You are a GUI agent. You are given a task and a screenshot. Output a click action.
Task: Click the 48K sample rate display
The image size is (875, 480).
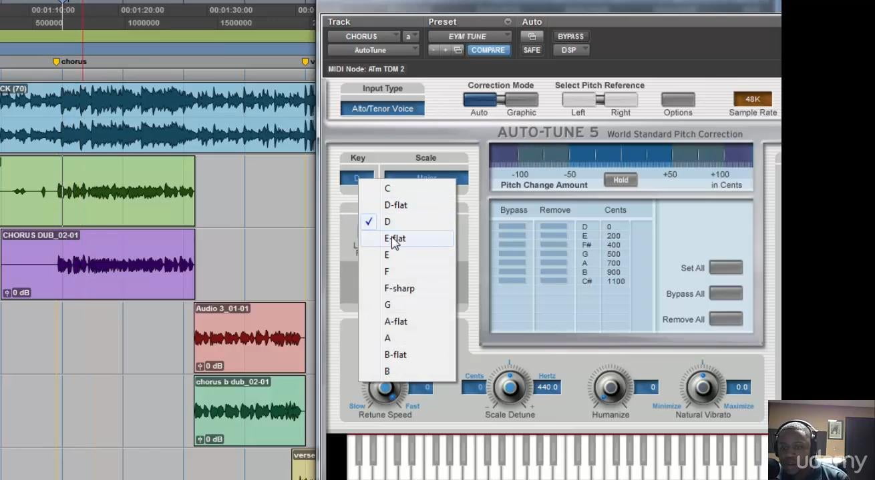pyautogui.click(x=753, y=99)
